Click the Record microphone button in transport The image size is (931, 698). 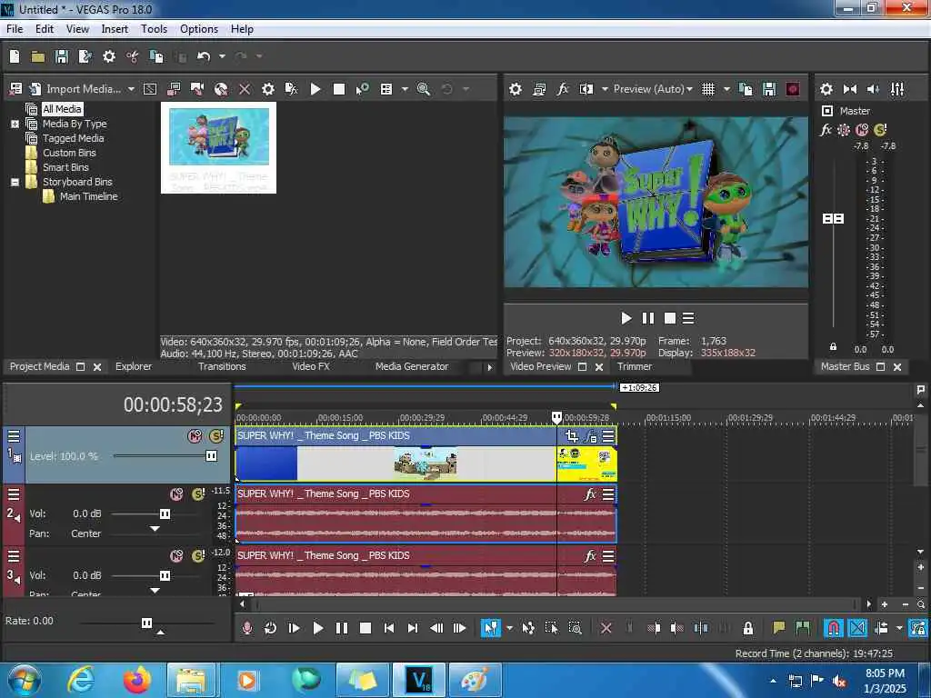tap(247, 628)
